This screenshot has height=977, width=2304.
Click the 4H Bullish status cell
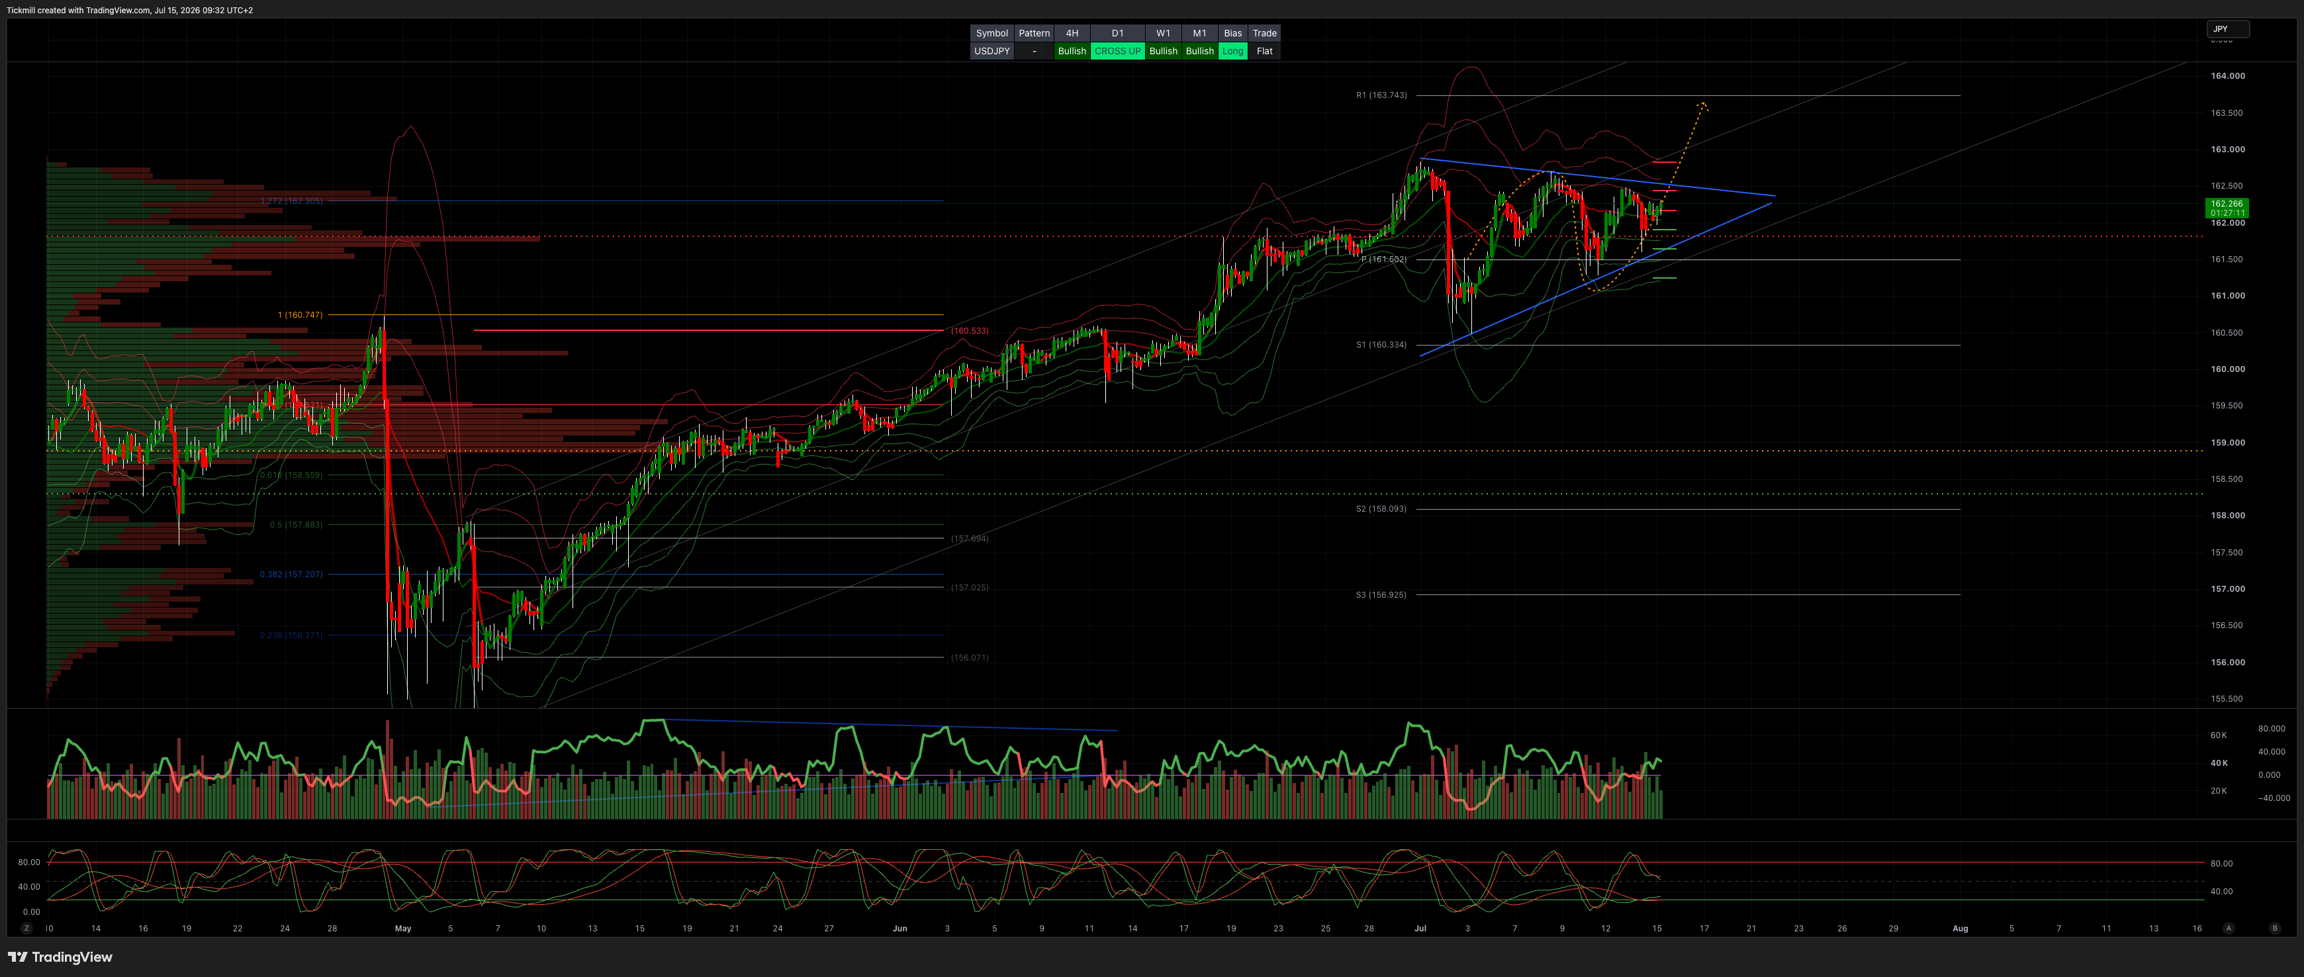point(1072,51)
